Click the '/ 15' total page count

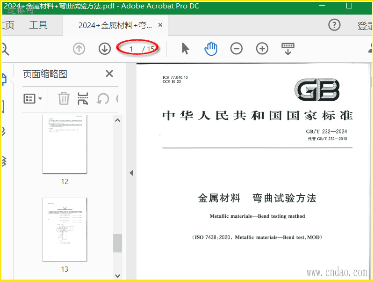pyautogui.click(x=148, y=49)
